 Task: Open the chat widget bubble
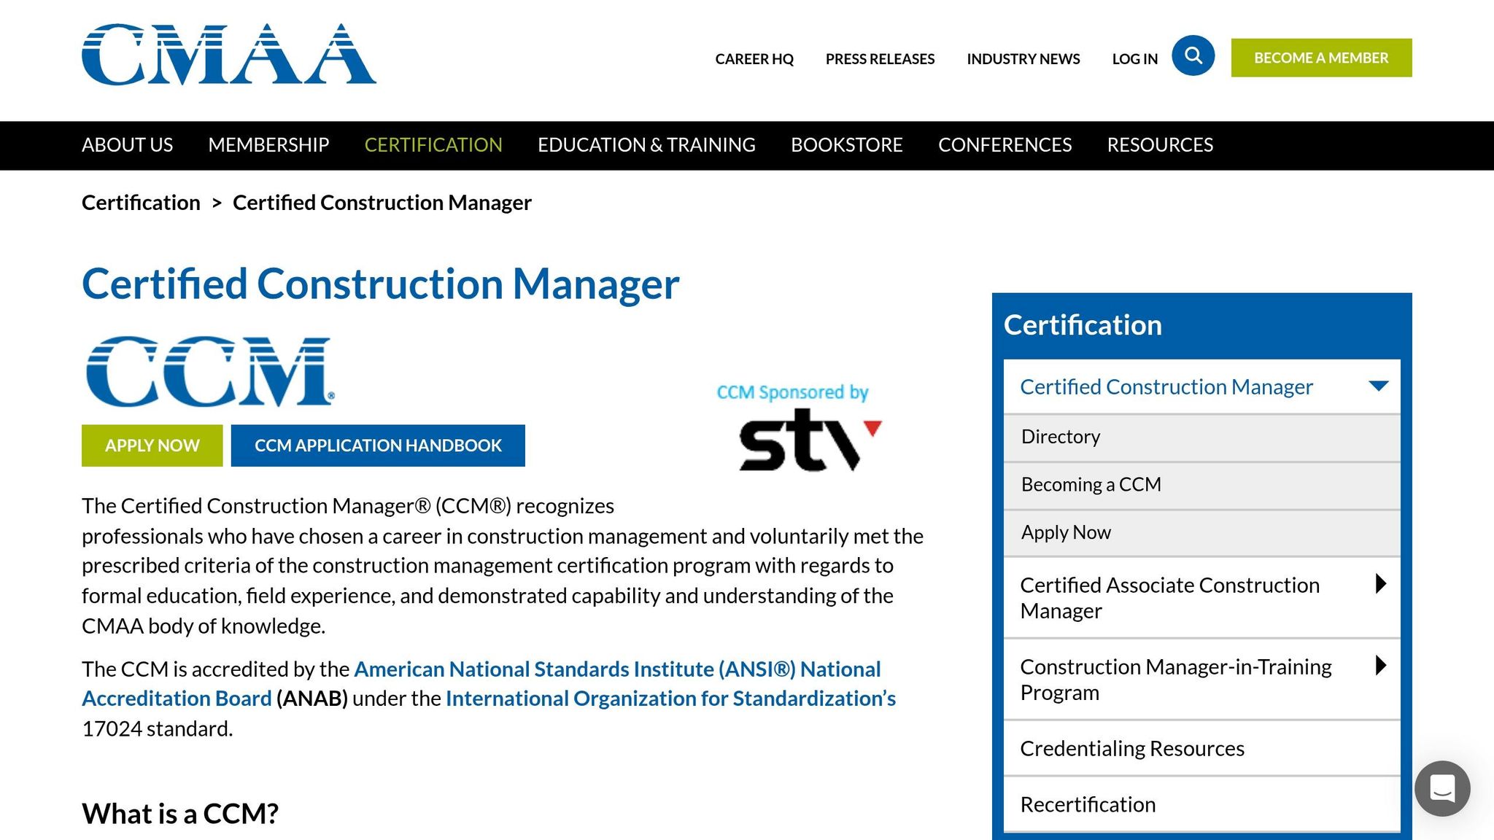click(1442, 788)
